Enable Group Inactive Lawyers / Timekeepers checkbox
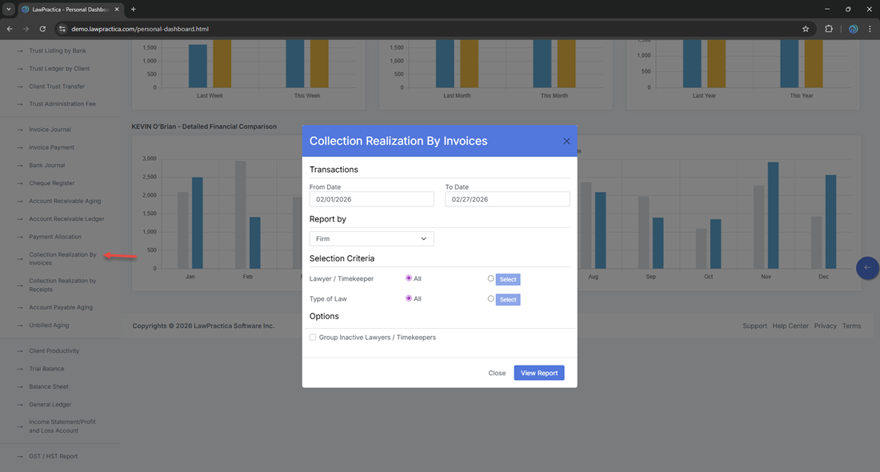 click(313, 338)
